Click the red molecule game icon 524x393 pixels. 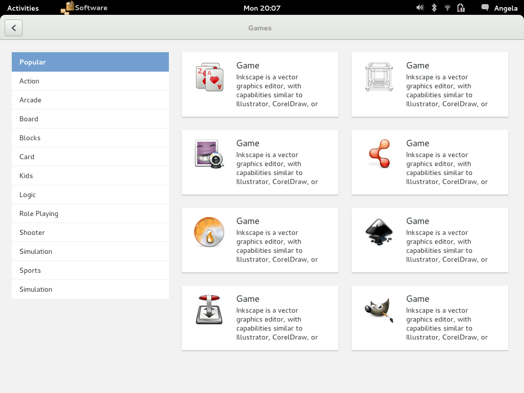(x=379, y=154)
